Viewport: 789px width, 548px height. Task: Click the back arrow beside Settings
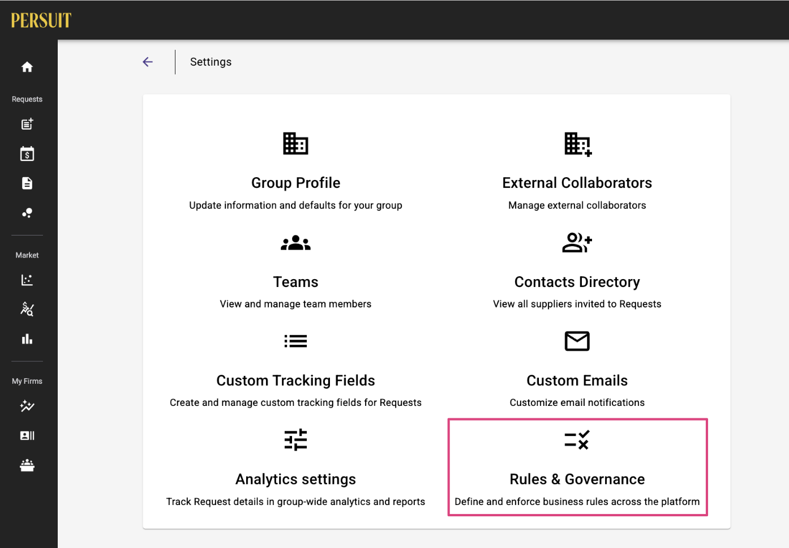pyautogui.click(x=148, y=62)
